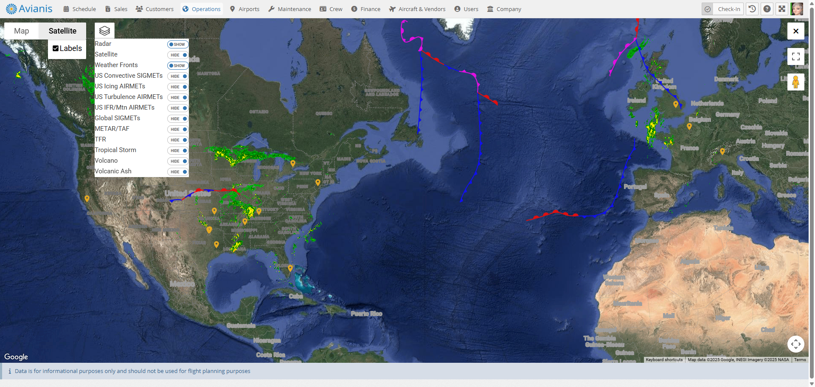Open the map layers panel icon

coord(104,31)
